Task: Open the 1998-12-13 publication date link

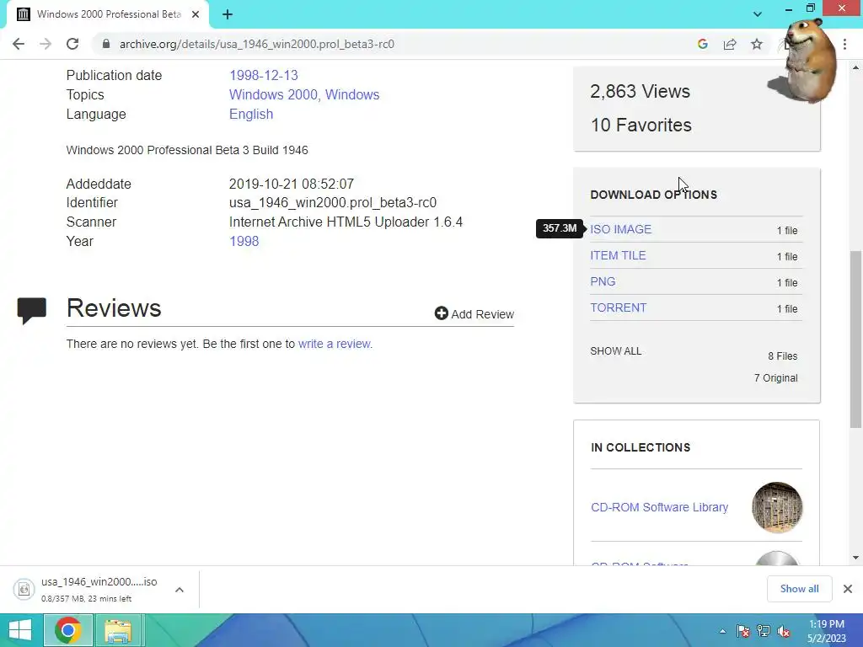Action: pos(264,75)
